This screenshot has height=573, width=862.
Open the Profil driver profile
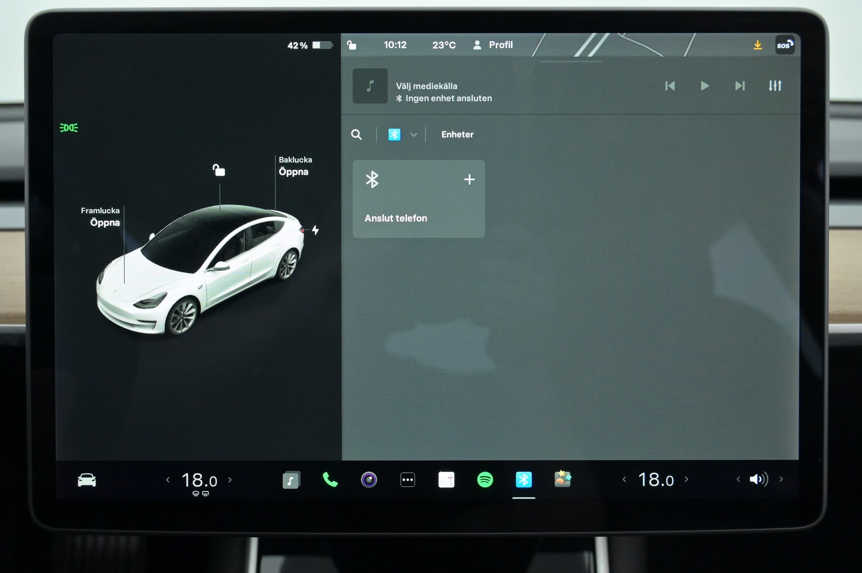point(493,45)
